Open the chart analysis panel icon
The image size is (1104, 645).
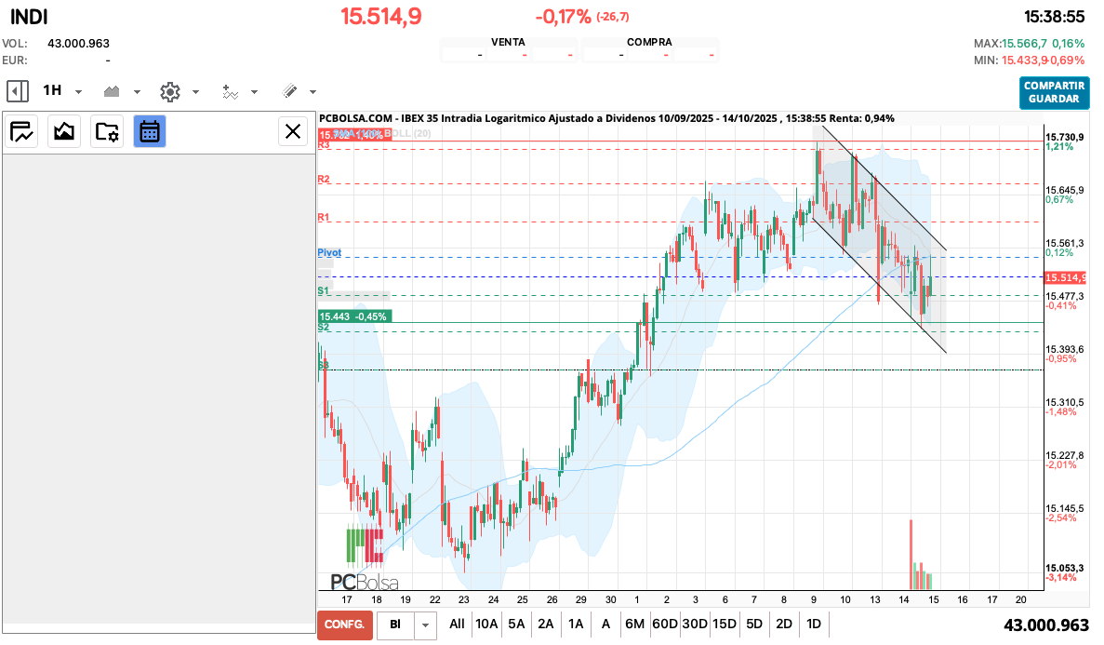(22, 131)
